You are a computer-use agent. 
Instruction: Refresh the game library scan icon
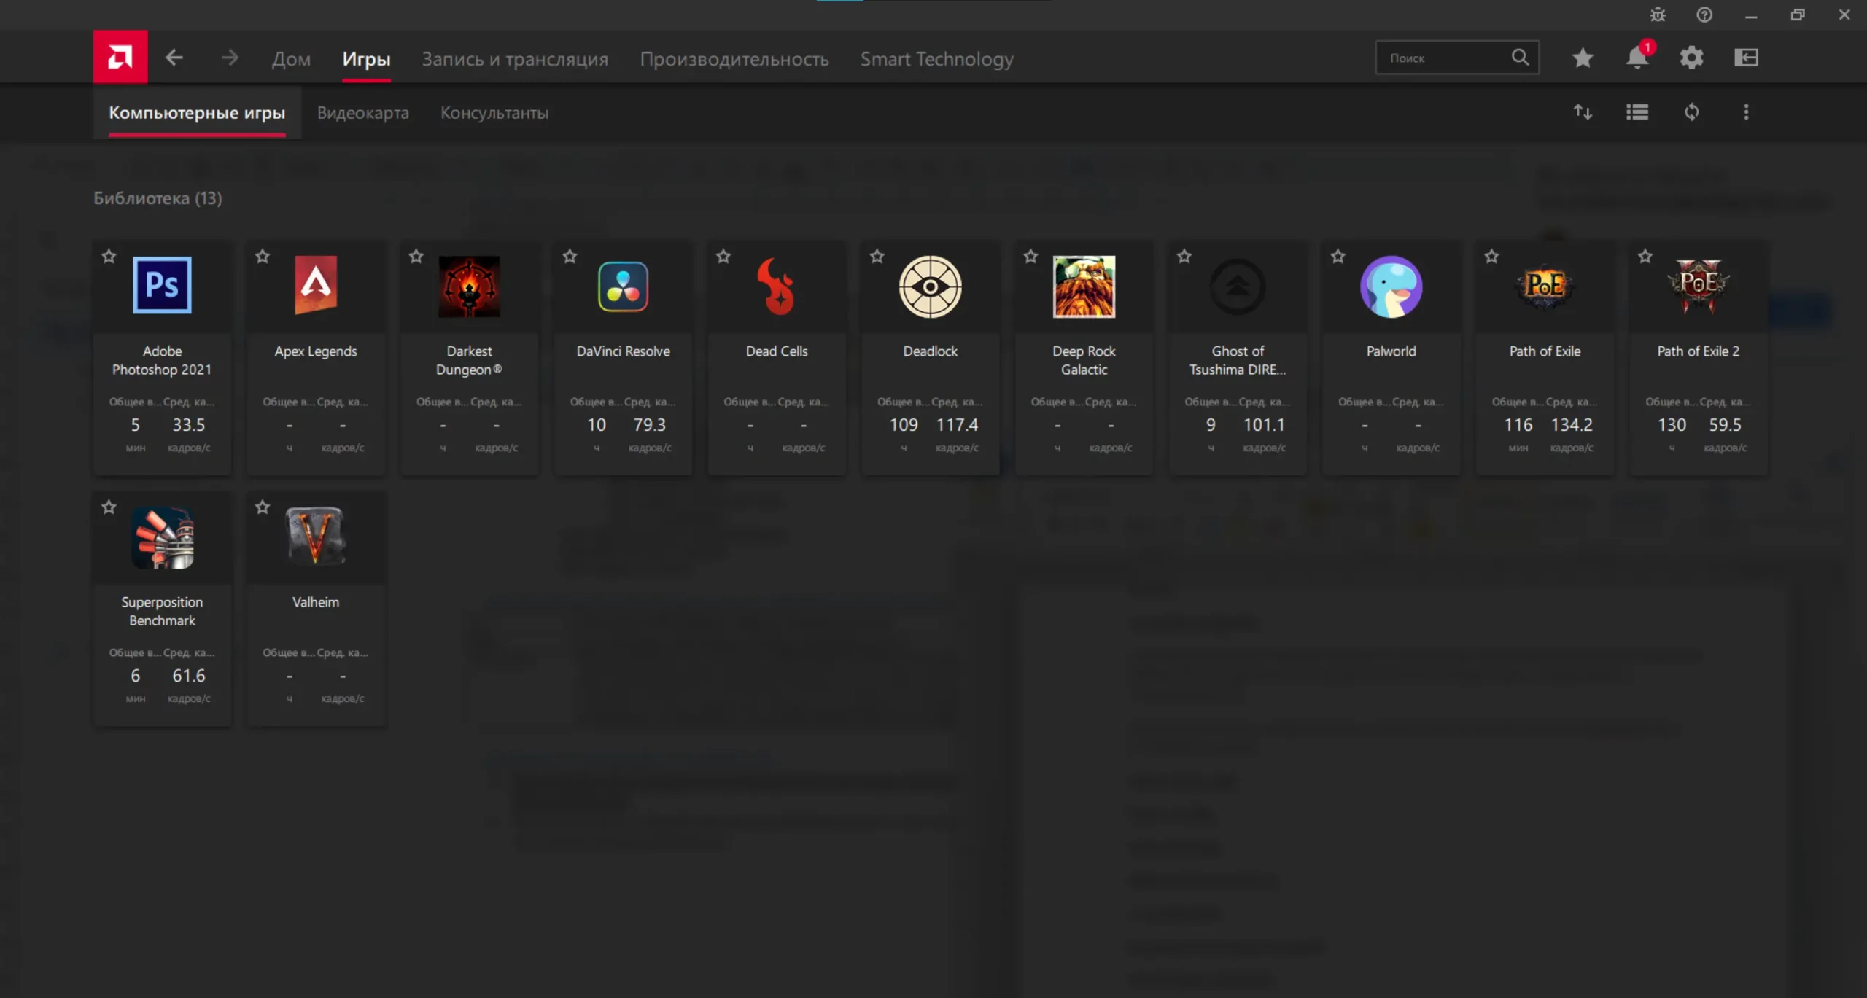(x=1691, y=112)
